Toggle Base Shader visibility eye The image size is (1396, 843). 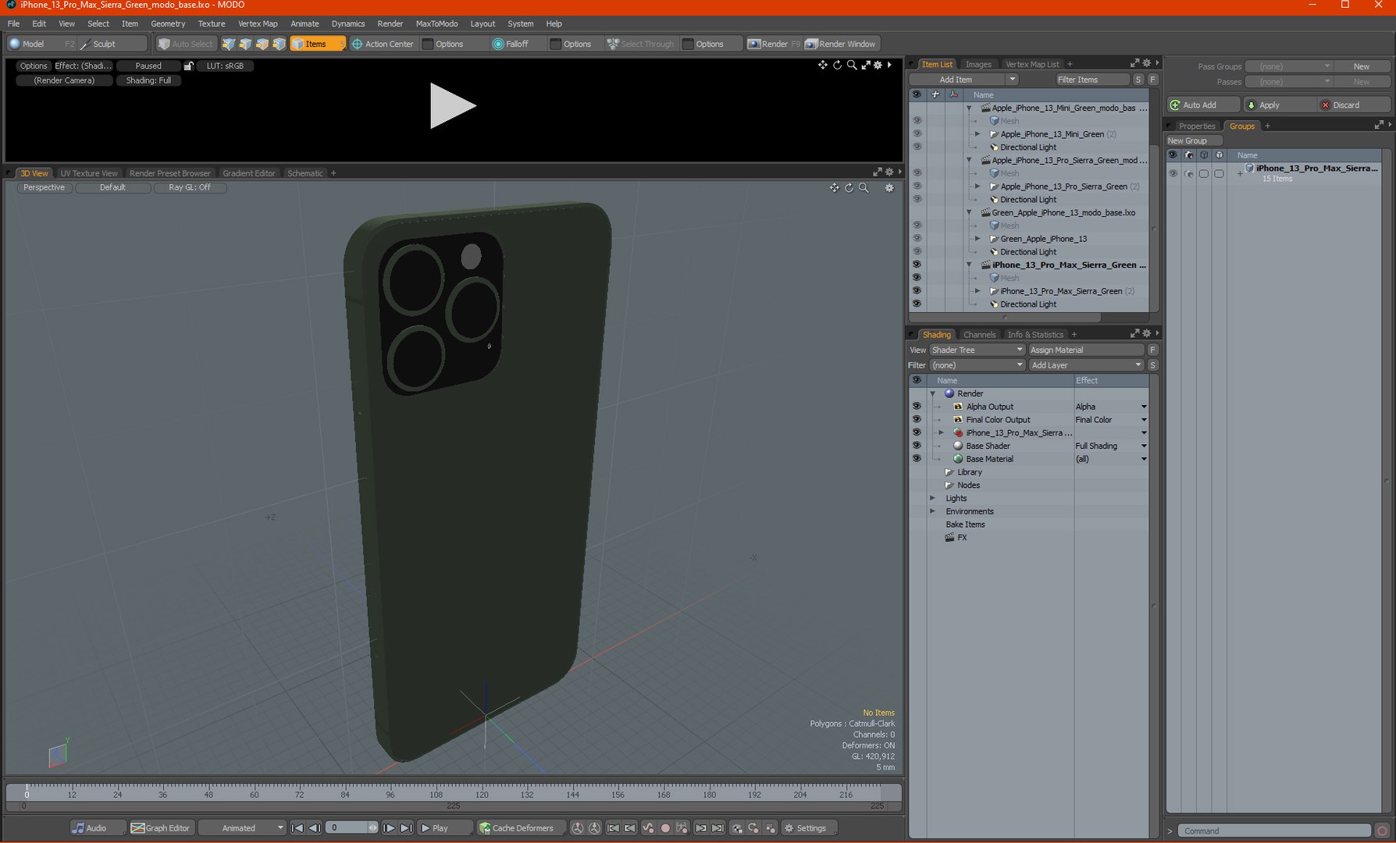[917, 446]
